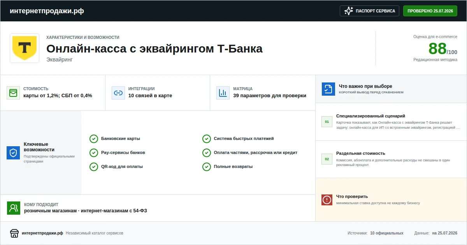Click the storefront icon in the footer

tap(14, 233)
